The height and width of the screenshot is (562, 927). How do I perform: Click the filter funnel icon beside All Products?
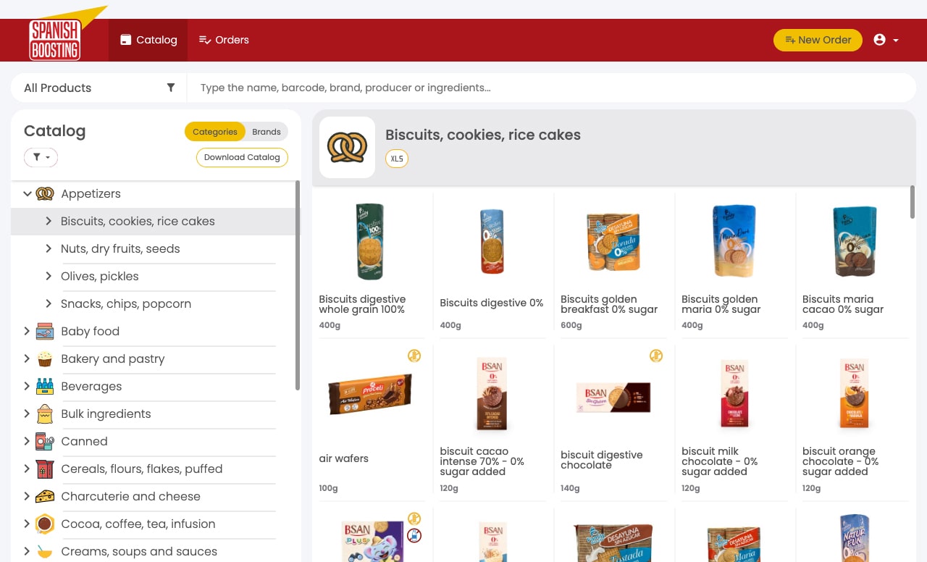[x=171, y=88]
